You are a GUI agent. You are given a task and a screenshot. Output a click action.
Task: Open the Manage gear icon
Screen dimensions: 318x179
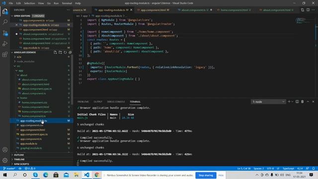point(5,160)
